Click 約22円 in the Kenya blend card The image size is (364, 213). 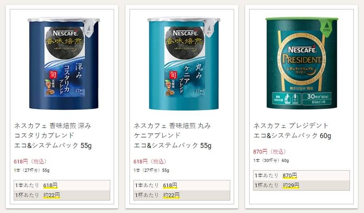(x=171, y=195)
